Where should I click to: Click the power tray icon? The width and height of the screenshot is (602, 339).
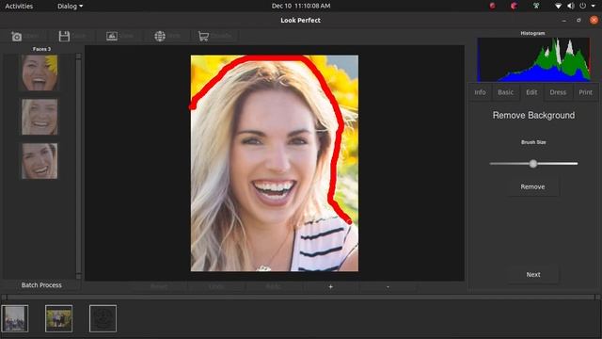coord(583,6)
